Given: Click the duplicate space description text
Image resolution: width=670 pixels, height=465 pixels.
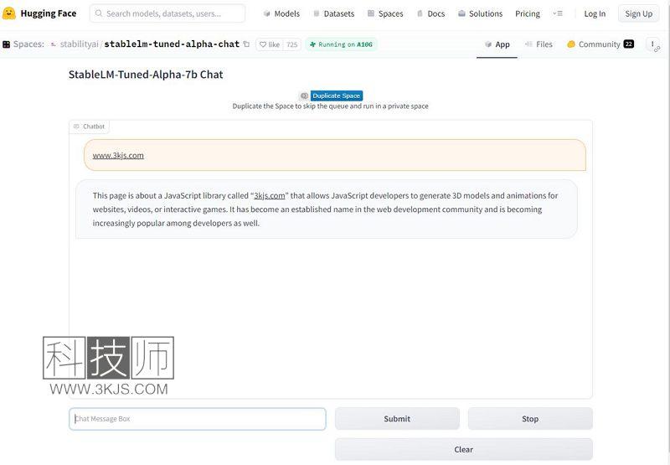Looking at the screenshot, I should (330, 106).
